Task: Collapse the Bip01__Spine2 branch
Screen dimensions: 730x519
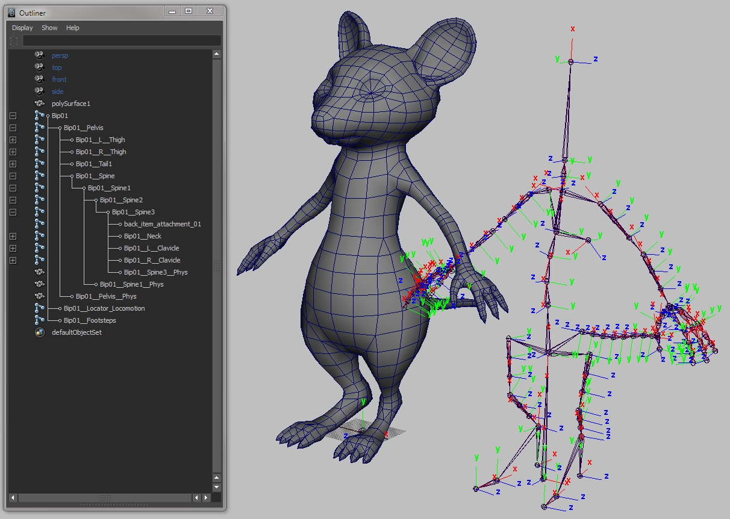Action: 13,200
